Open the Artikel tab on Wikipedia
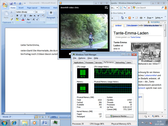The width and height of the screenshot is (168, 126). [x=118, y=25]
